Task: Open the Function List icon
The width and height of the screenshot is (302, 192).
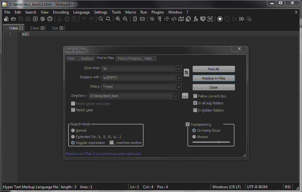Action: click(x=196, y=19)
